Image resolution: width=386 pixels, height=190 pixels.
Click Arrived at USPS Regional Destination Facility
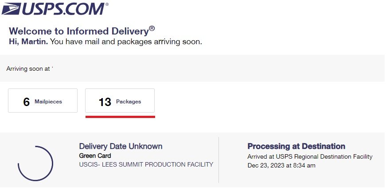(x=310, y=156)
